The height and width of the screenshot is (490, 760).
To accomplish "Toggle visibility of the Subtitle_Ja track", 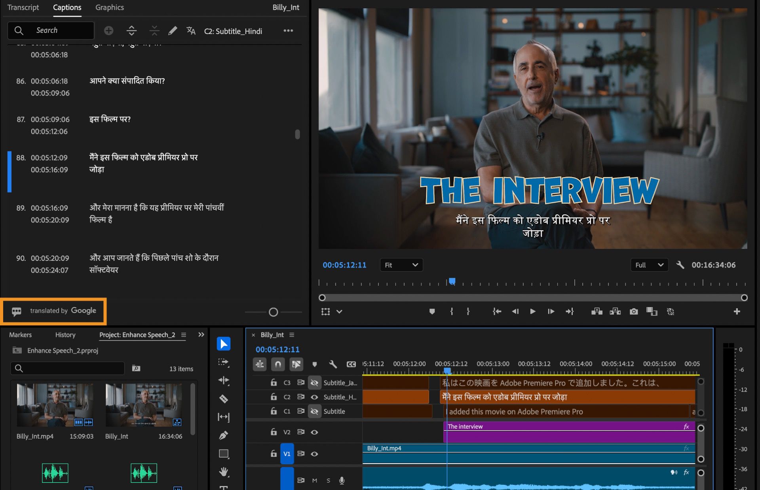I will click(314, 383).
